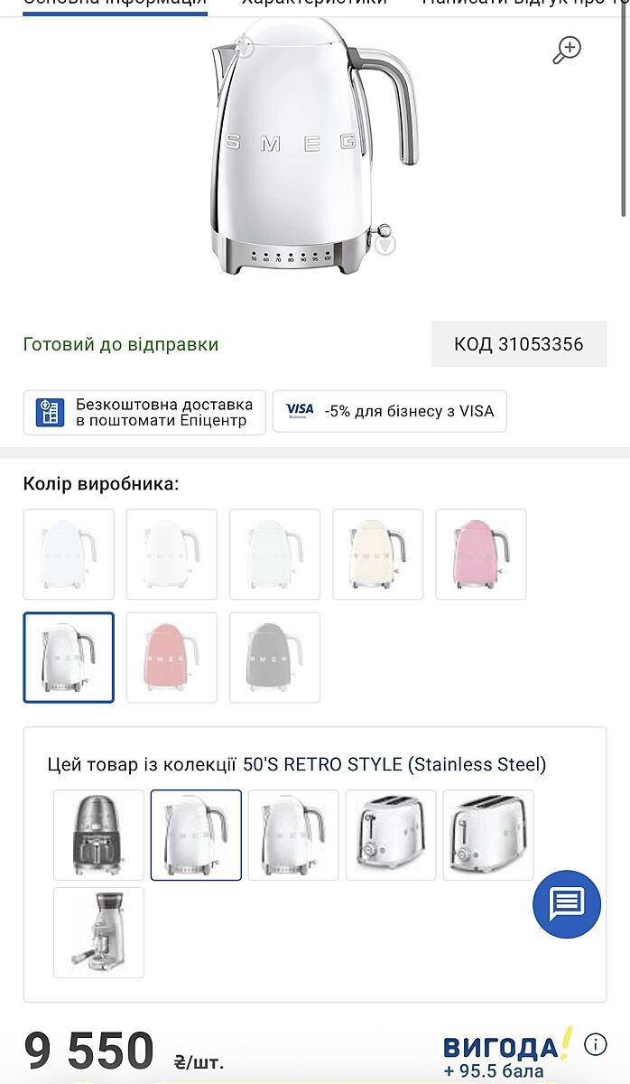
Task: Open the wide four-slice toaster thumbnail
Action: pyautogui.click(x=488, y=836)
